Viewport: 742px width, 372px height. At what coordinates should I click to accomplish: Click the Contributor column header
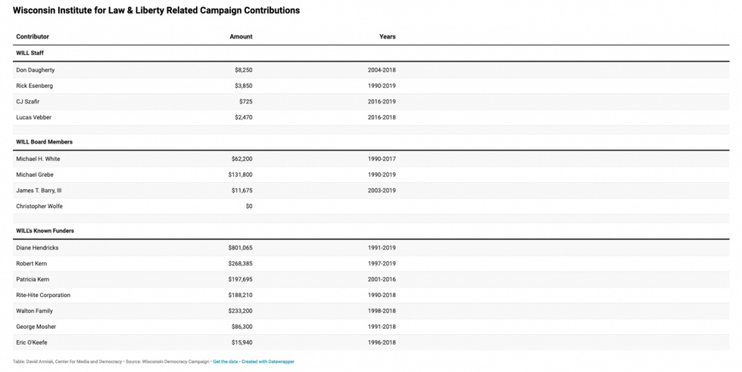coord(33,36)
